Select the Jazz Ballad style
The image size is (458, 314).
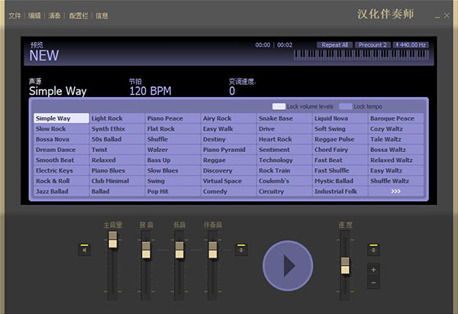[x=61, y=191]
